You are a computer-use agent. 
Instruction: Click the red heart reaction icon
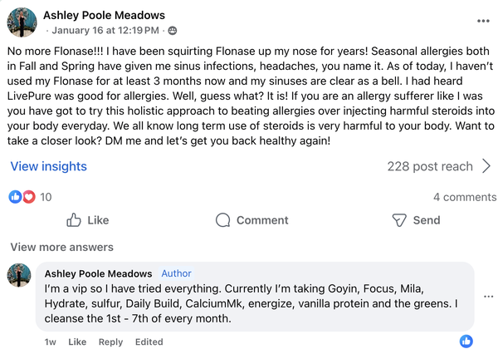(28, 197)
